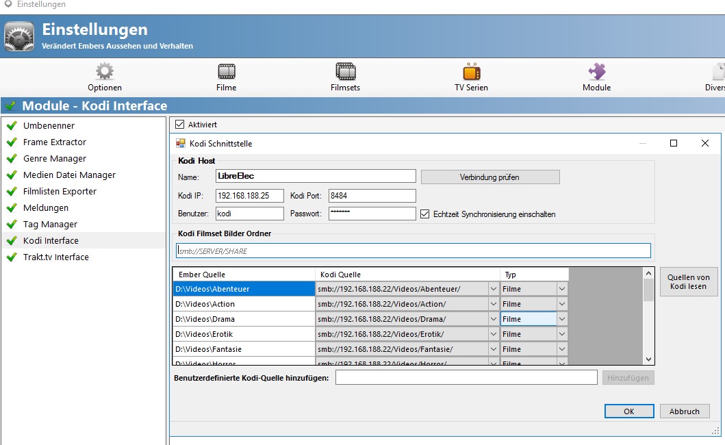Click the green checkmark beside Genre Manager

(x=12, y=159)
